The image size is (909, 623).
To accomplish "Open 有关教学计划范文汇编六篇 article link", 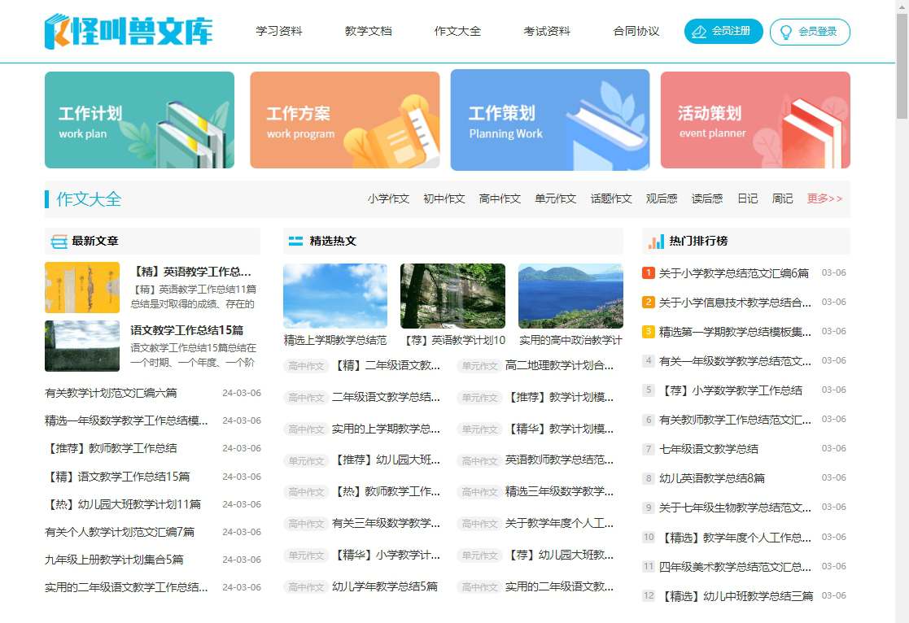I will coord(111,393).
